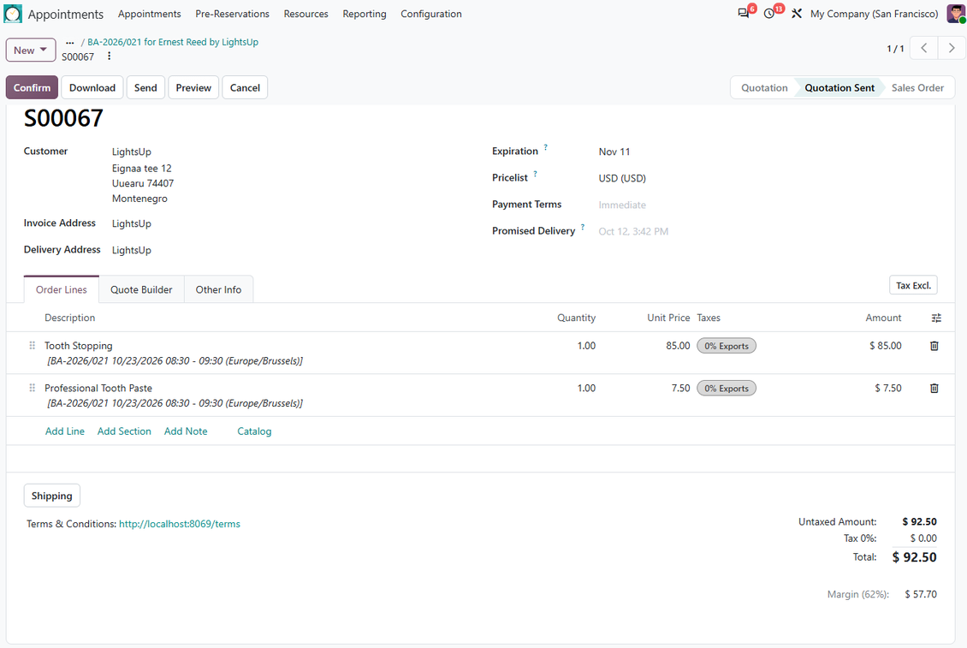The height and width of the screenshot is (648, 967).
Task: Open the product Catalog link
Action: [254, 431]
